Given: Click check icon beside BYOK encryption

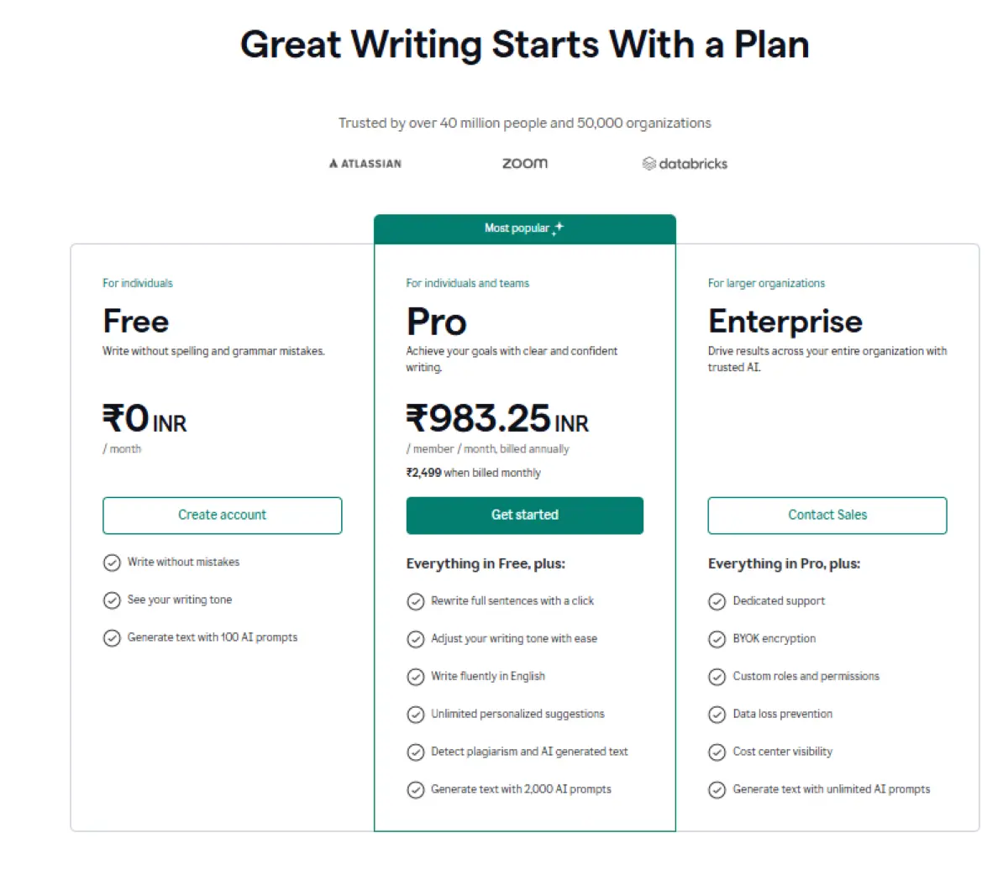Looking at the screenshot, I should point(717,639).
